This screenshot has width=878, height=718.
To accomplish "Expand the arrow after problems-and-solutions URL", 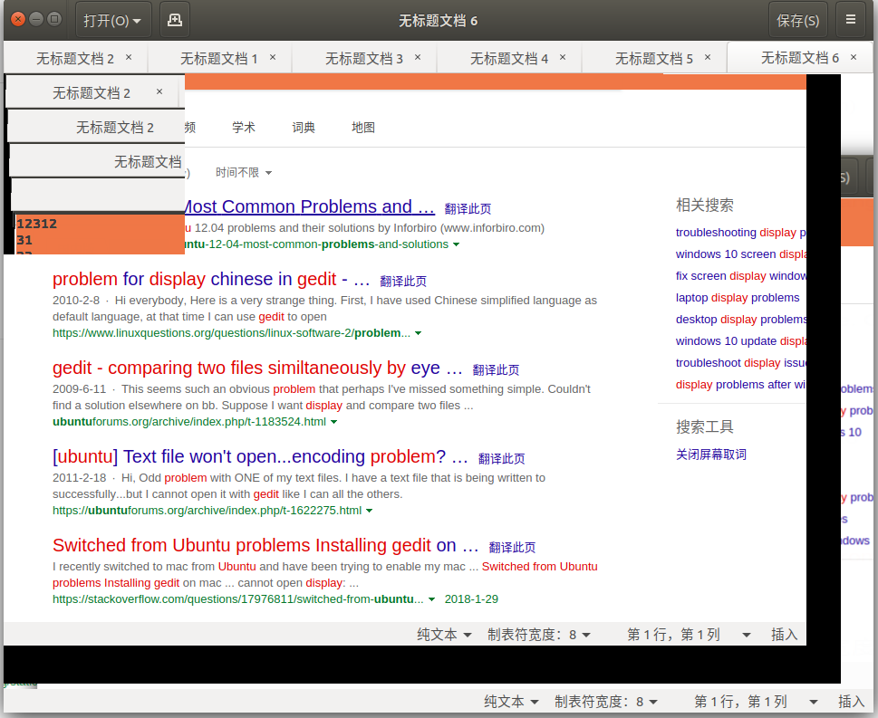I will (457, 244).
